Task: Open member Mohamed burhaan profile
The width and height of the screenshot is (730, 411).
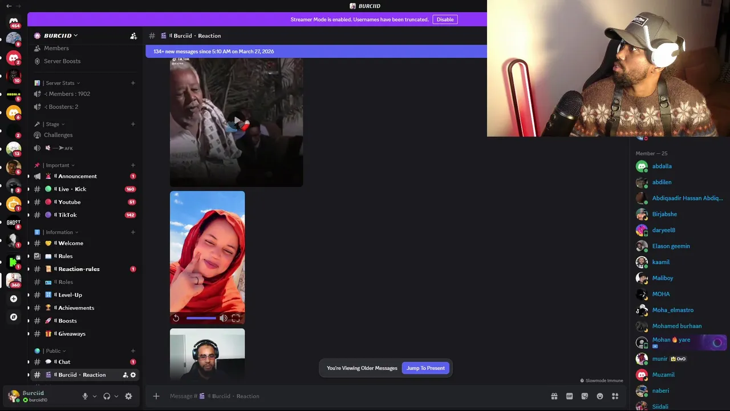Action: pyautogui.click(x=680, y=326)
